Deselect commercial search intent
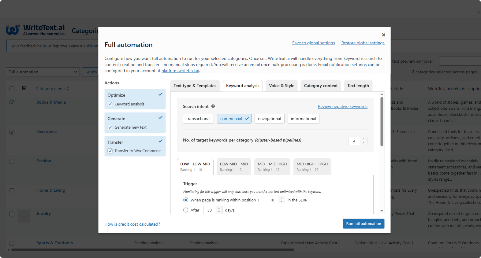 234,119
